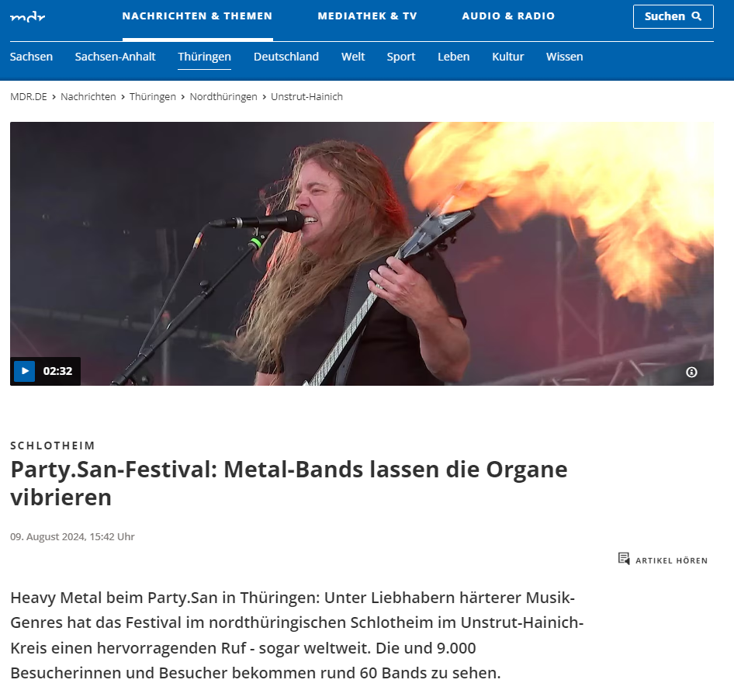Select Sachsen-Anhalt in the navigation
This screenshot has height=697, width=734.
pyautogui.click(x=115, y=57)
